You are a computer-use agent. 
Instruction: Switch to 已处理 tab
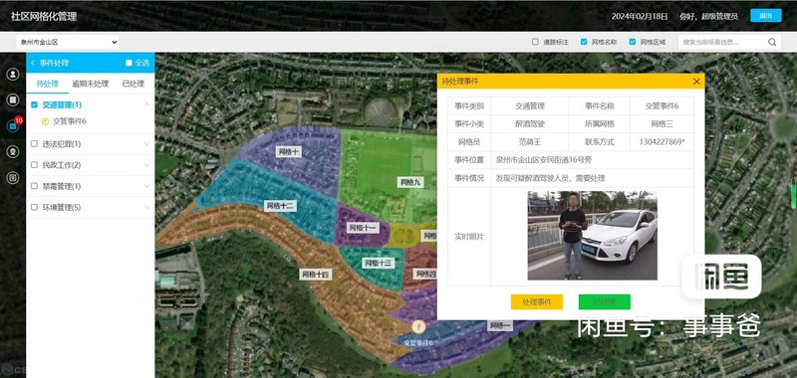pos(133,84)
